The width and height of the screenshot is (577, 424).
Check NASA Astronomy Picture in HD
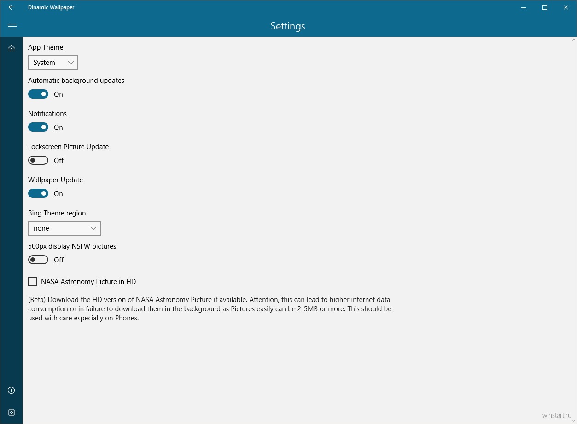tap(33, 282)
